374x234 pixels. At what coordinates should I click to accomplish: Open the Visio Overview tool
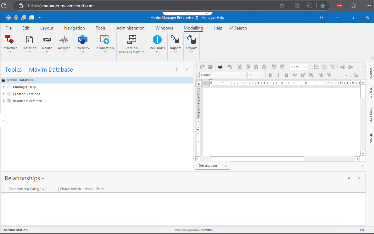click(x=83, y=43)
